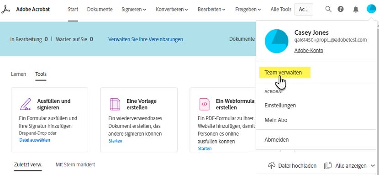Open the Adobe-Konto link

pos(309,50)
